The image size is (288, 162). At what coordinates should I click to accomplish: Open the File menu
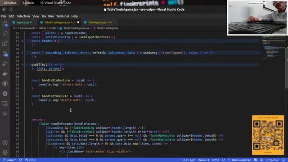[x=4, y=16]
